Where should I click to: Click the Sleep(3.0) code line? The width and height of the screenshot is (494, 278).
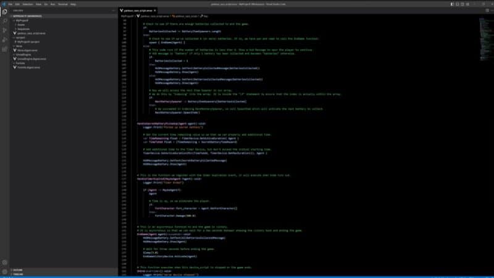[151, 253]
